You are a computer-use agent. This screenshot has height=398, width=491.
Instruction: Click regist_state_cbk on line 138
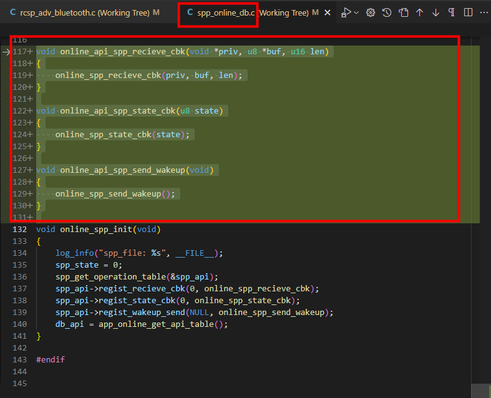pos(137,301)
